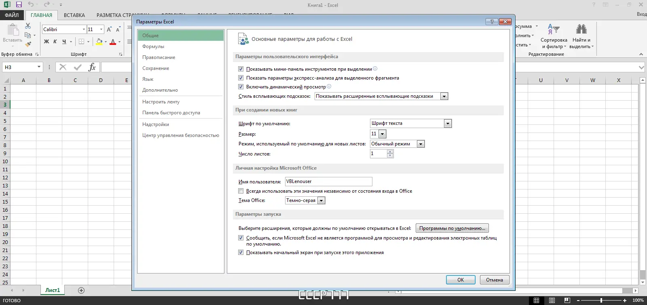Select the Format Painter brush icon
This screenshot has height=305, width=647.
28,44
